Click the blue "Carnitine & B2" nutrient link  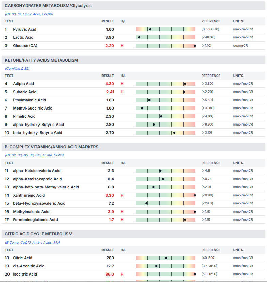click(x=17, y=68)
